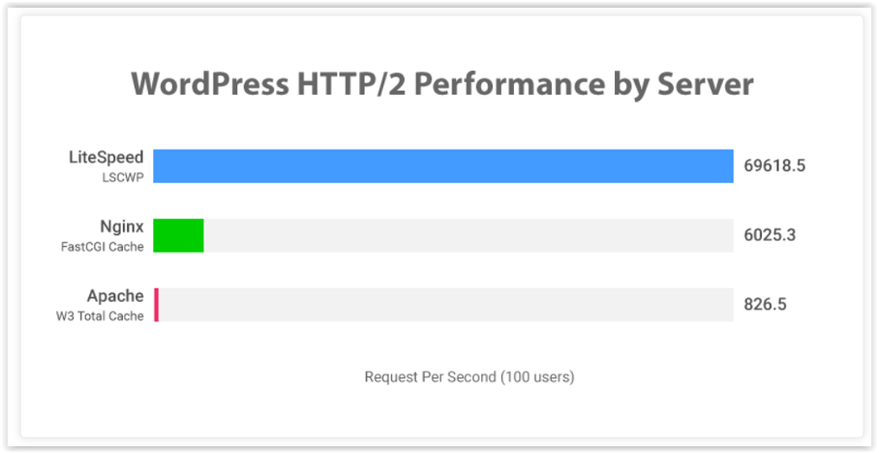Viewport: 879px width, 453px height.
Task: Click the (100 users) caption text
Action: click(537, 377)
